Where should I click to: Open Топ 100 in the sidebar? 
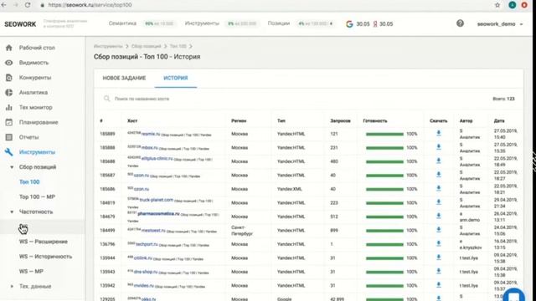tap(29, 182)
